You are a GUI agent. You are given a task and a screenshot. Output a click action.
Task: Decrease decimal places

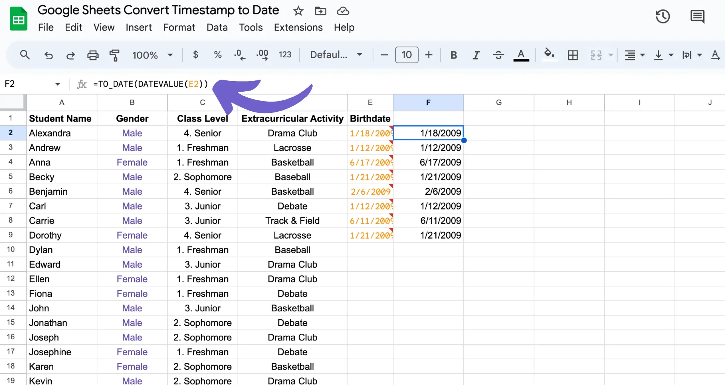click(240, 55)
